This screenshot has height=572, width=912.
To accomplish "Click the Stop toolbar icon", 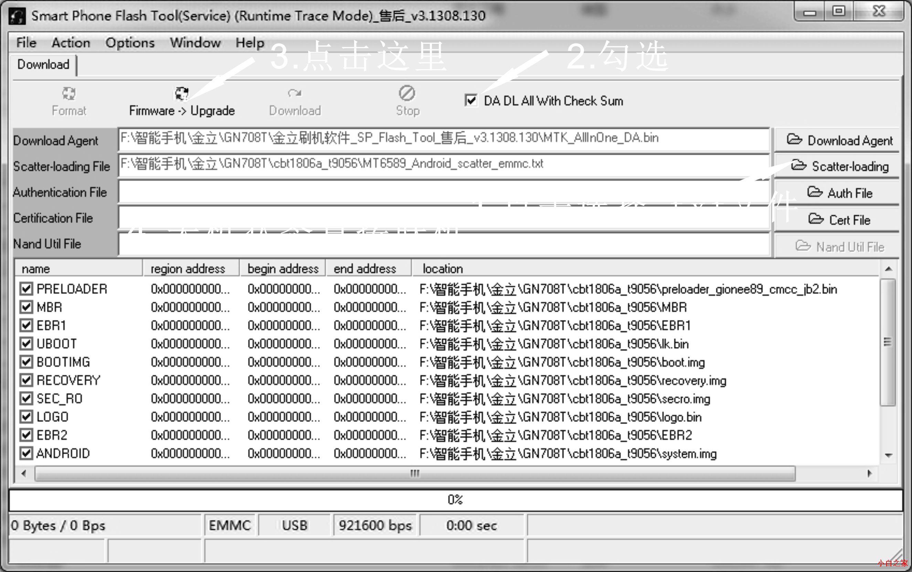I will point(407,93).
